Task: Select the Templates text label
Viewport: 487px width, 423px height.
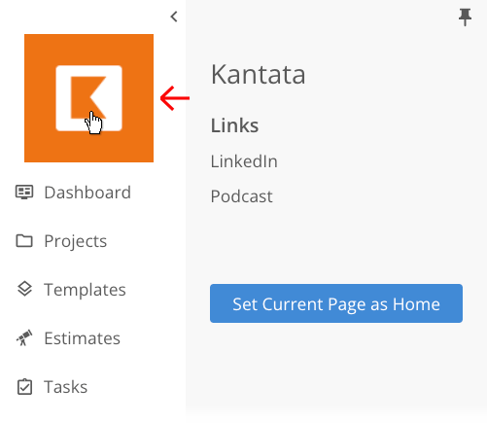Action: pyautogui.click(x=85, y=290)
